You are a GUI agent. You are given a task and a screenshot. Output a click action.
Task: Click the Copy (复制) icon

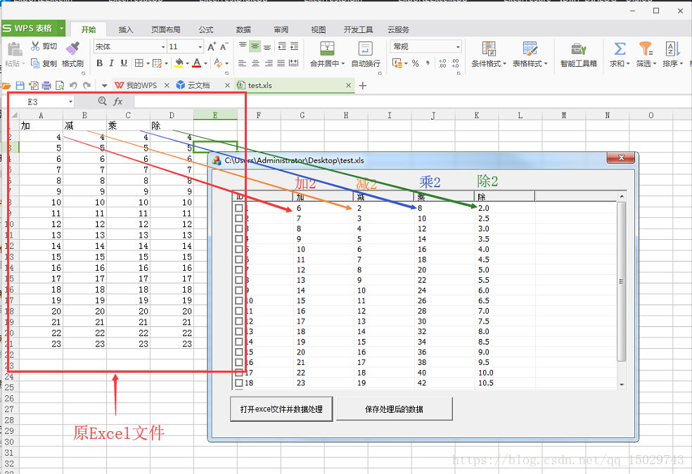(35, 63)
